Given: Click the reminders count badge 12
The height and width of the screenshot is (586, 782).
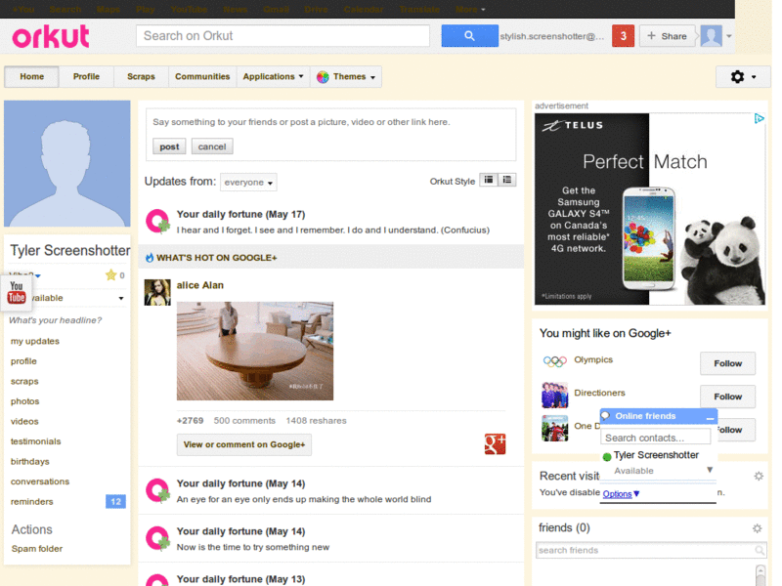Looking at the screenshot, I should click(115, 501).
